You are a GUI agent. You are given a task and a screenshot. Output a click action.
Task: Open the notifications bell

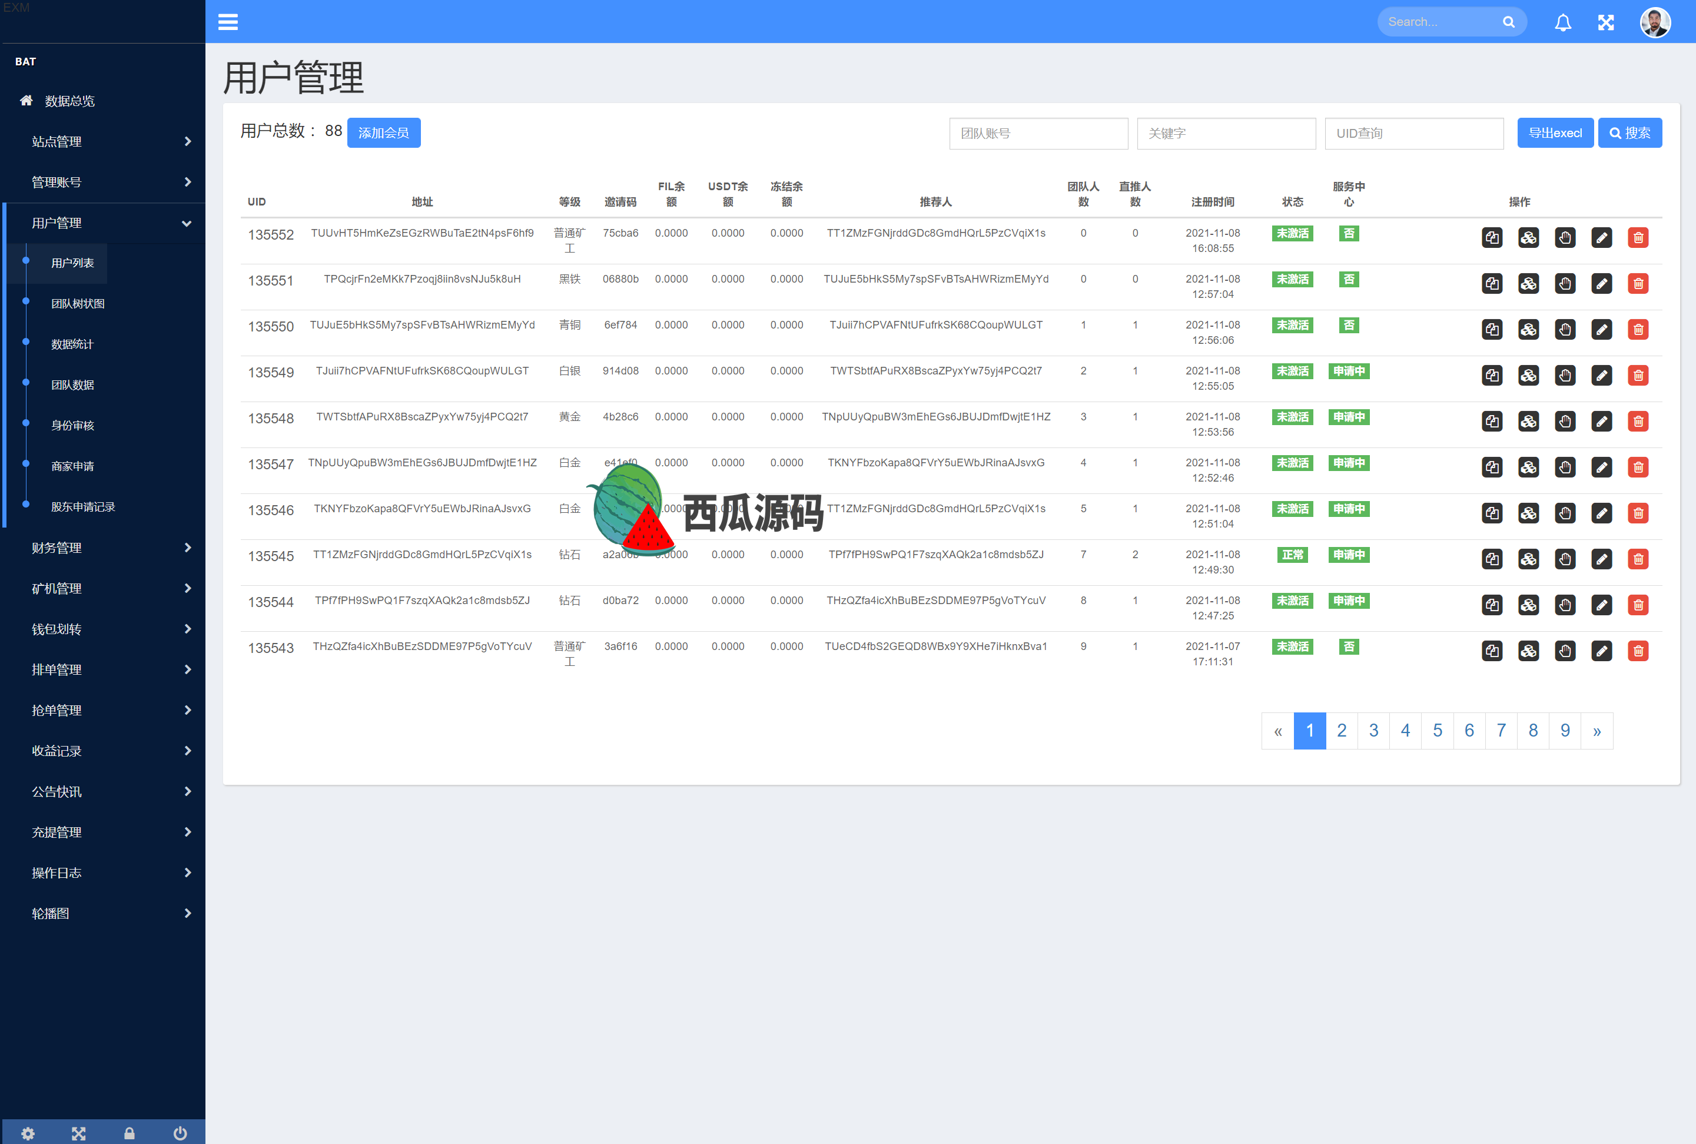pyautogui.click(x=1562, y=22)
